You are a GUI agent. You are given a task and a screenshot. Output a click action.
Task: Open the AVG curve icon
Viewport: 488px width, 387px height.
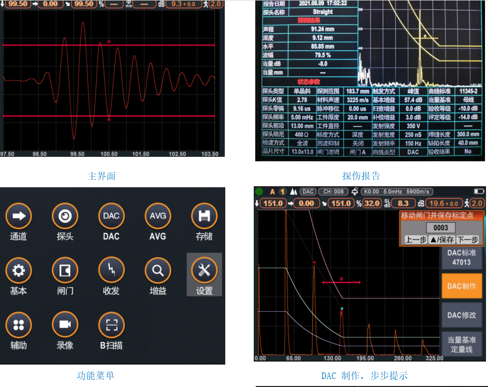click(x=158, y=216)
